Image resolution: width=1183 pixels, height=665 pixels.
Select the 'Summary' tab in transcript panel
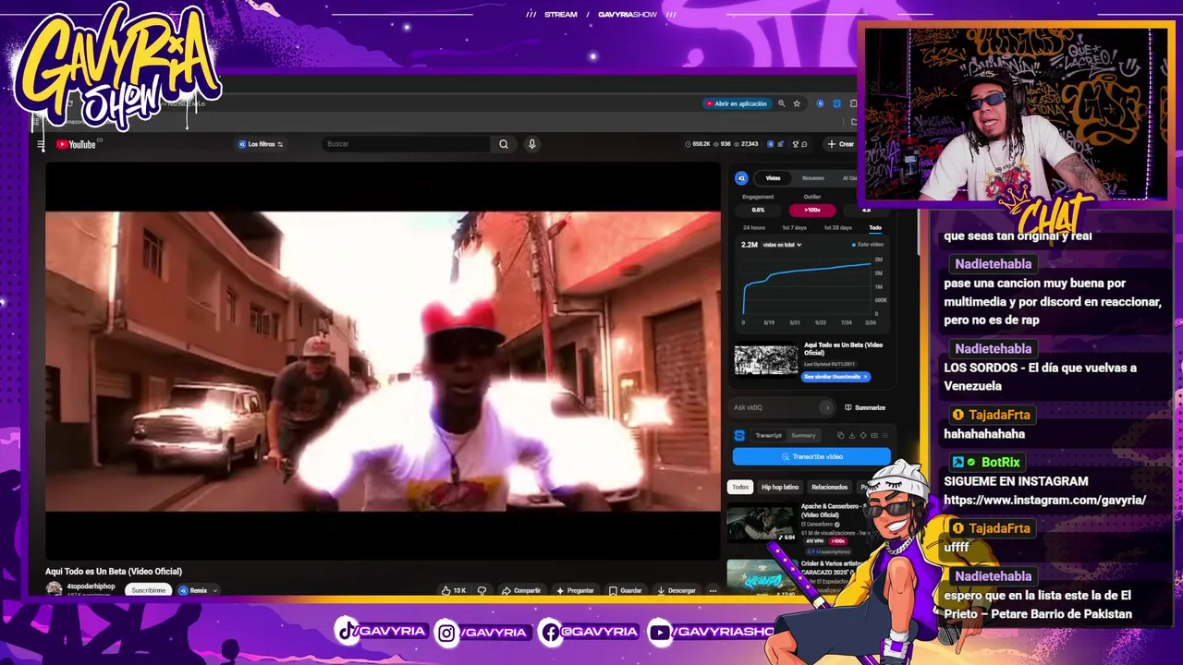click(803, 435)
